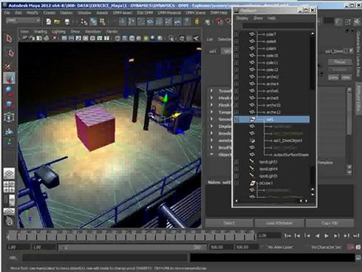Toggle wireframe shading cube icon in viewport

(x=118, y=39)
